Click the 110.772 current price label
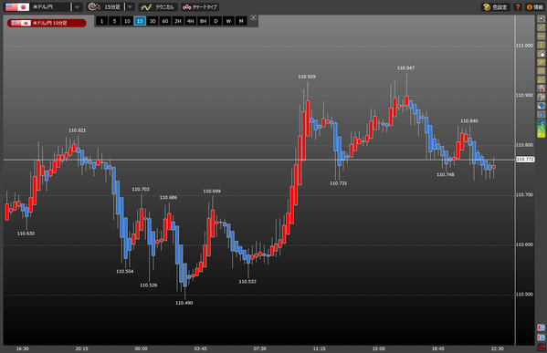The height and width of the screenshot is (353, 547). click(x=525, y=160)
